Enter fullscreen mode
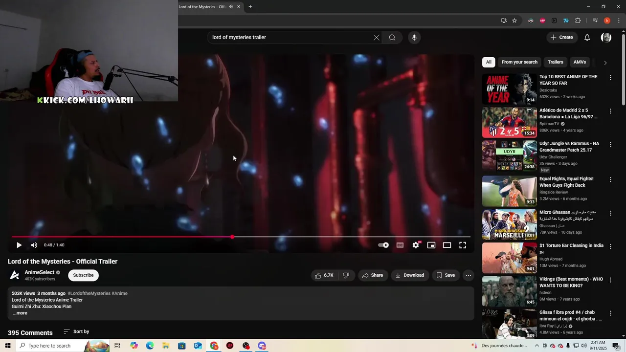626x352 pixels. (463, 245)
